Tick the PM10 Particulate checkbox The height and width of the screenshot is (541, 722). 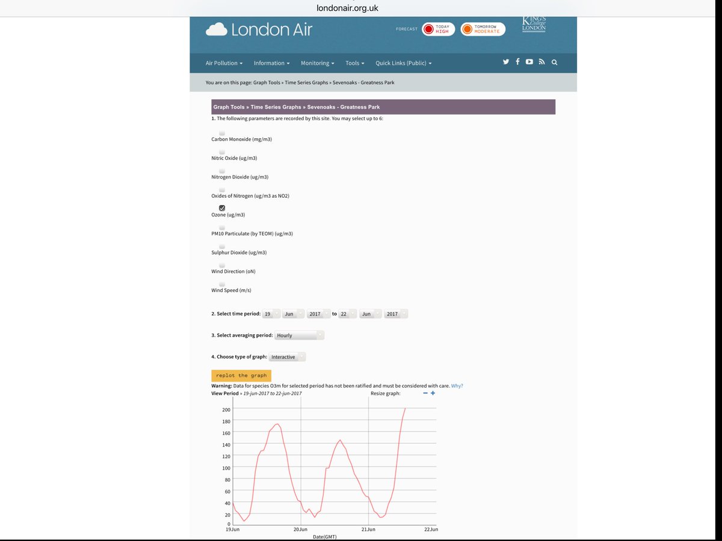coord(222,228)
